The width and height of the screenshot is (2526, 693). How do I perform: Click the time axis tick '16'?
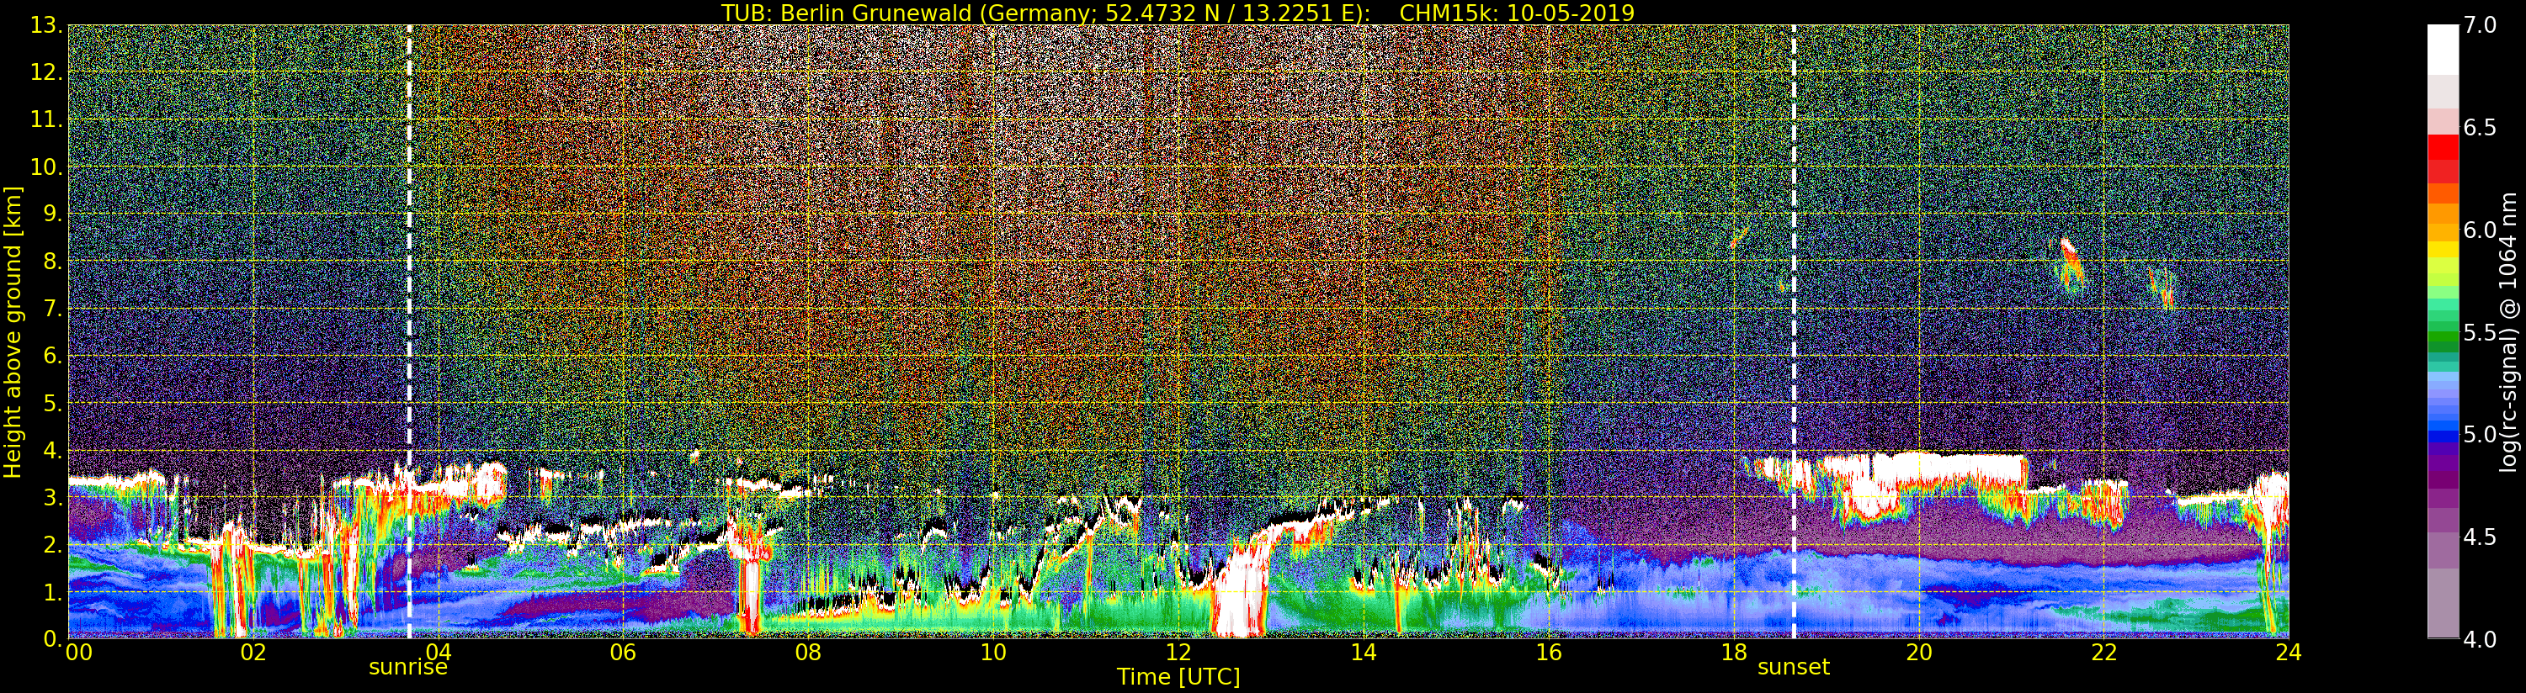pos(1549,652)
